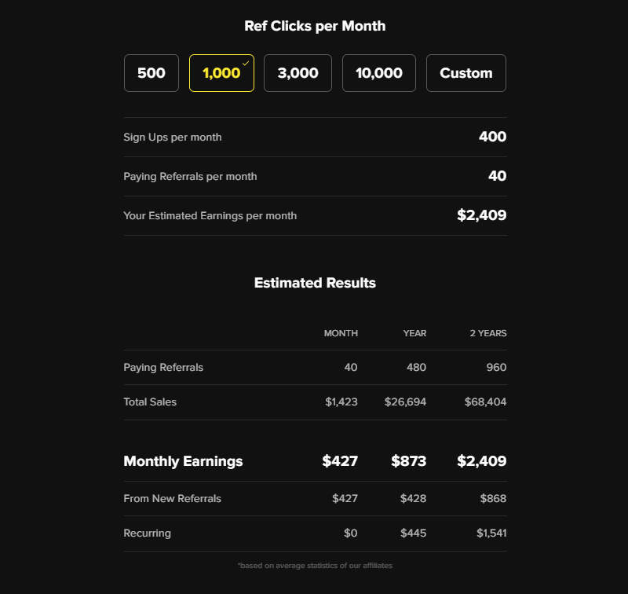Select the MONTH column header
Image resolution: width=628 pixels, height=594 pixels.
click(340, 333)
